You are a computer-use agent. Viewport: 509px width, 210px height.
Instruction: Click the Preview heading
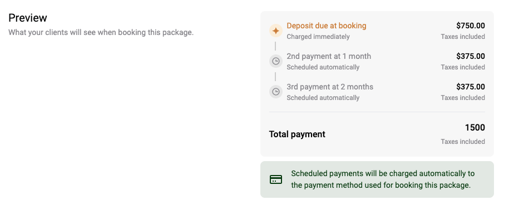pos(28,18)
